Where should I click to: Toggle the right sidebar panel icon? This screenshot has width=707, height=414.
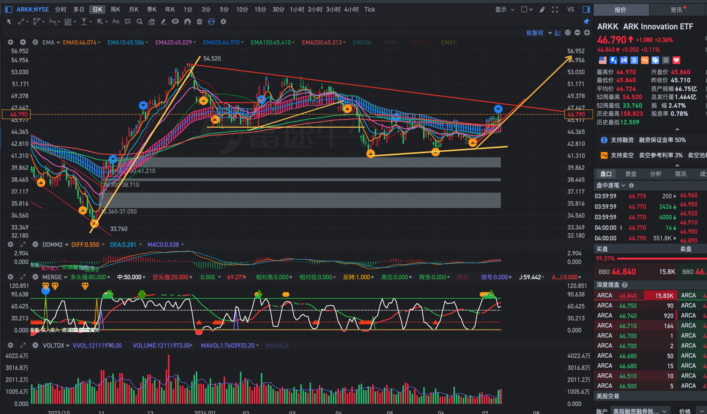point(586,9)
